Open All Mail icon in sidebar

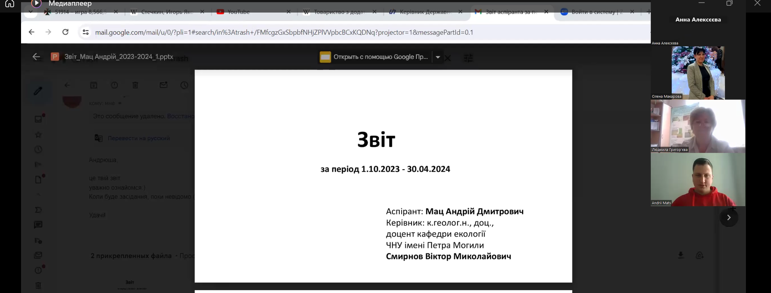point(38,255)
